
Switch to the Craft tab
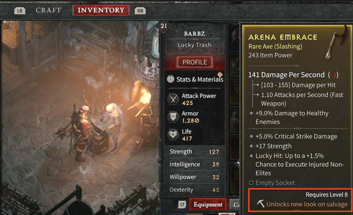click(x=48, y=10)
